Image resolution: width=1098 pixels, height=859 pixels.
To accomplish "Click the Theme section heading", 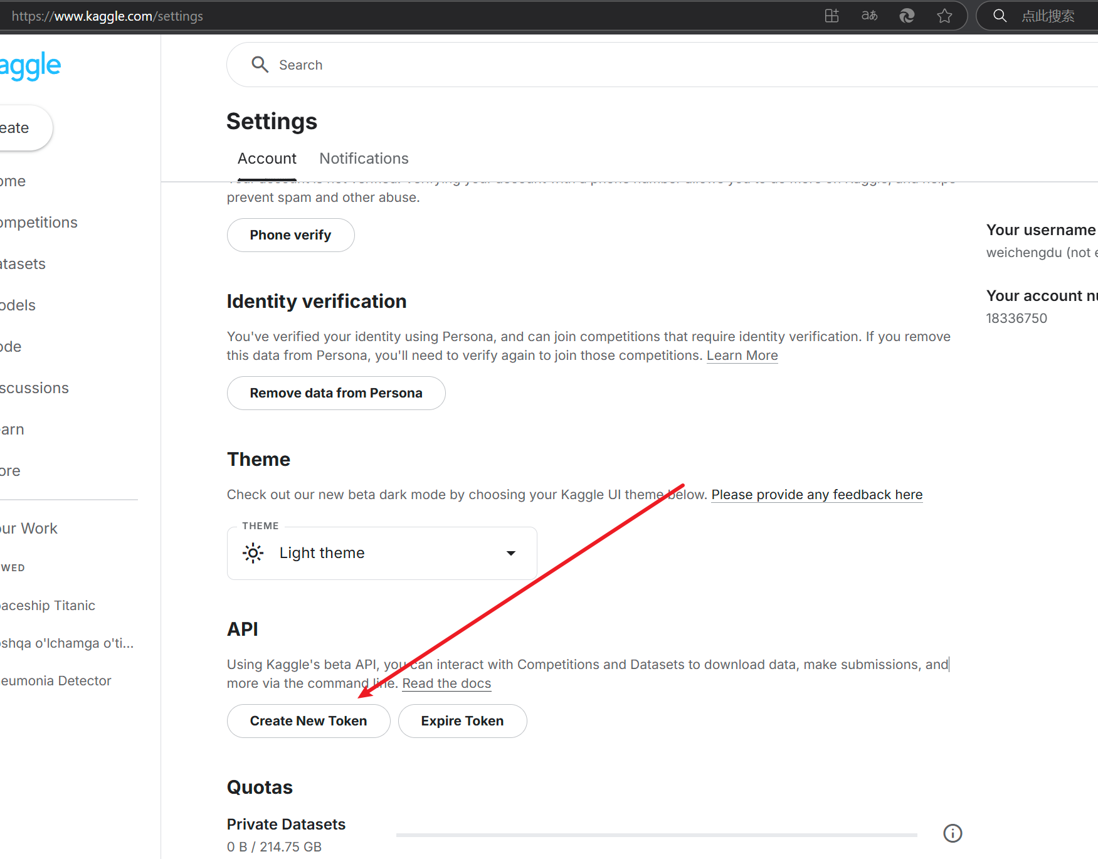I will point(258,460).
